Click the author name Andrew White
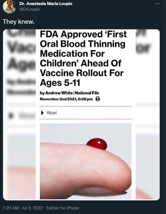Screen dimensions: 166x214 pyautogui.click(x=59, y=93)
